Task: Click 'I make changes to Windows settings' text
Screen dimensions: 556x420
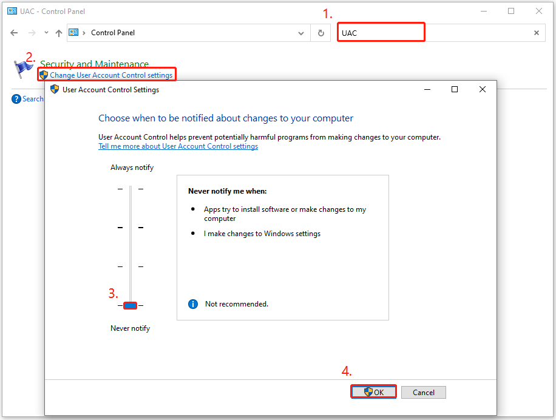Action: tap(262, 234)
